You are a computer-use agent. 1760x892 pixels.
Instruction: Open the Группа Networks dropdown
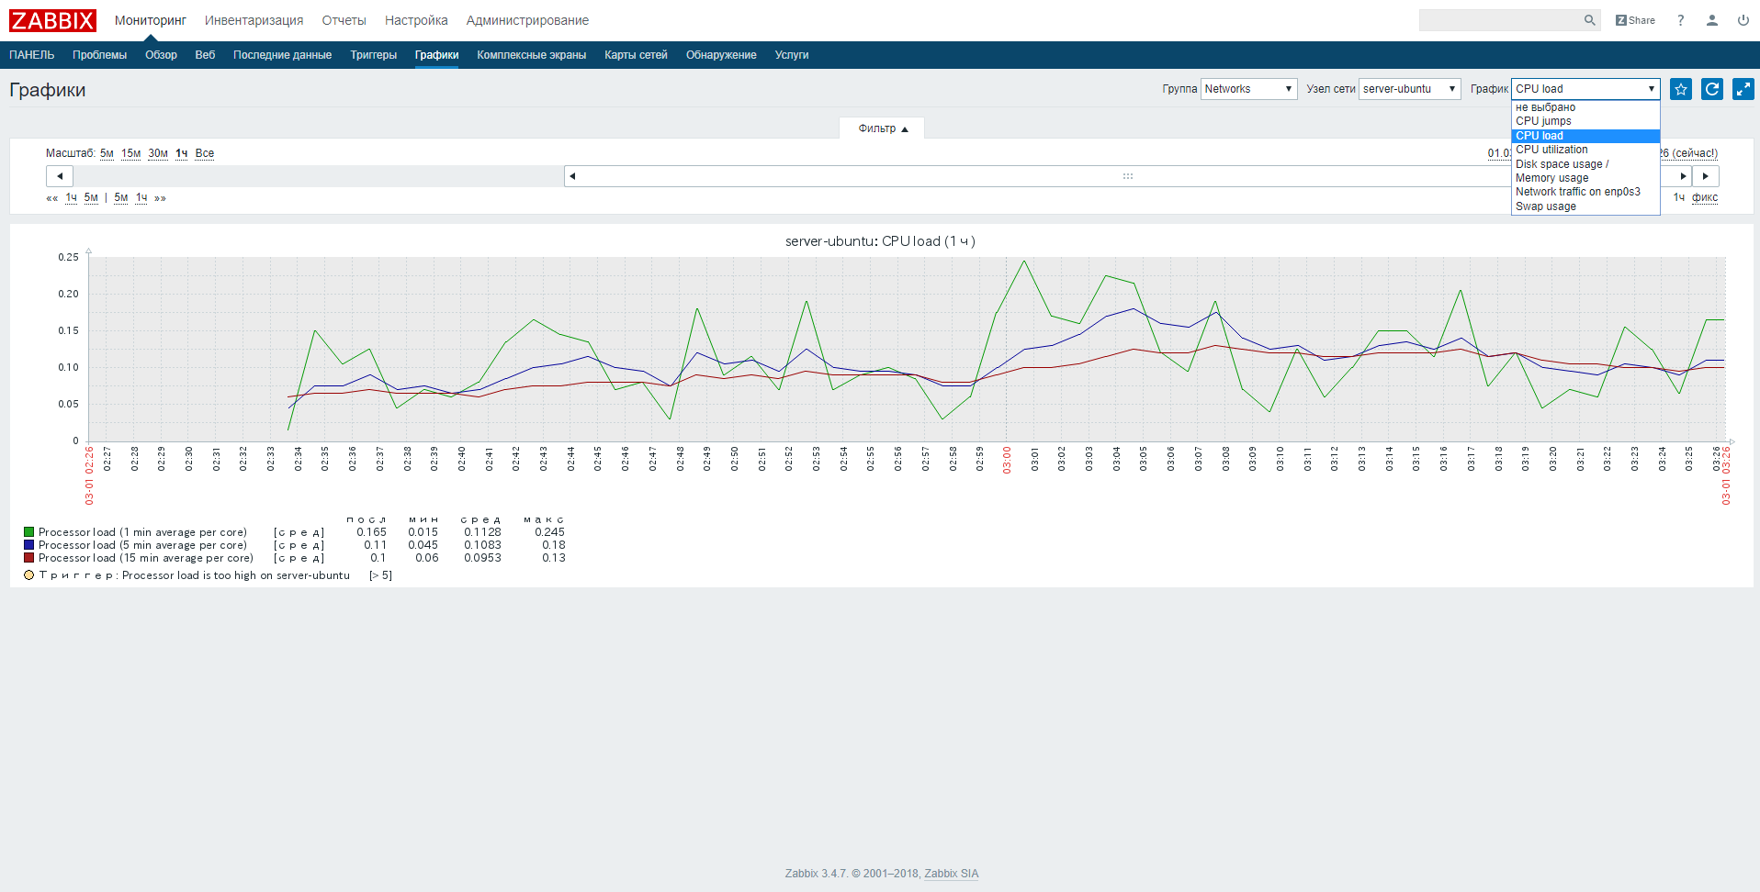1248,89
